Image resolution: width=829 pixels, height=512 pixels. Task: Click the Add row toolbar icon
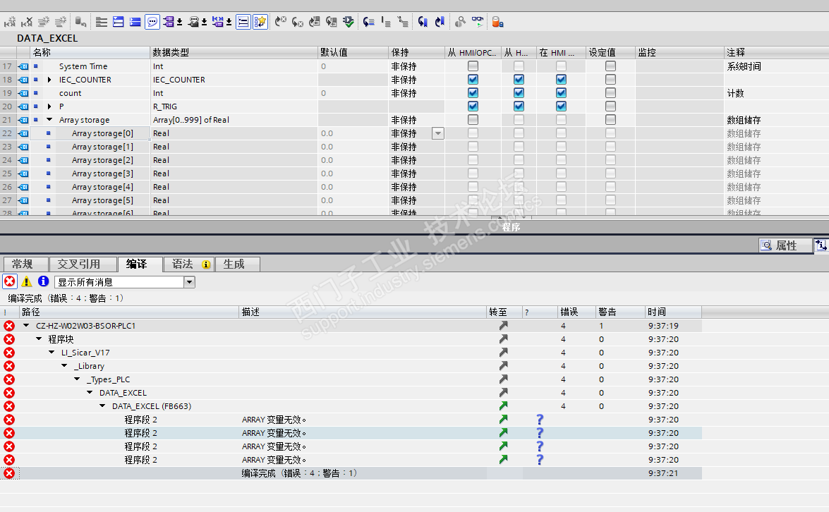61,22
